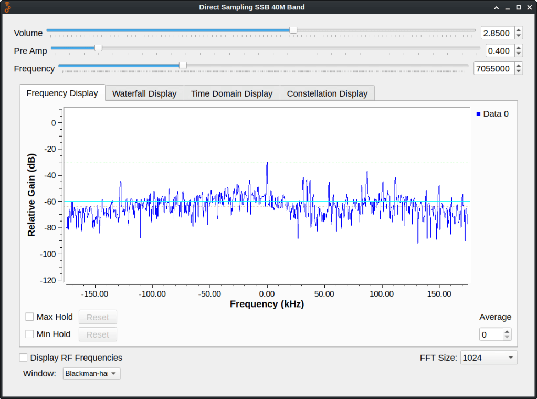Click the Volume slider handle
537x399 pixels.
click(293, 30)
